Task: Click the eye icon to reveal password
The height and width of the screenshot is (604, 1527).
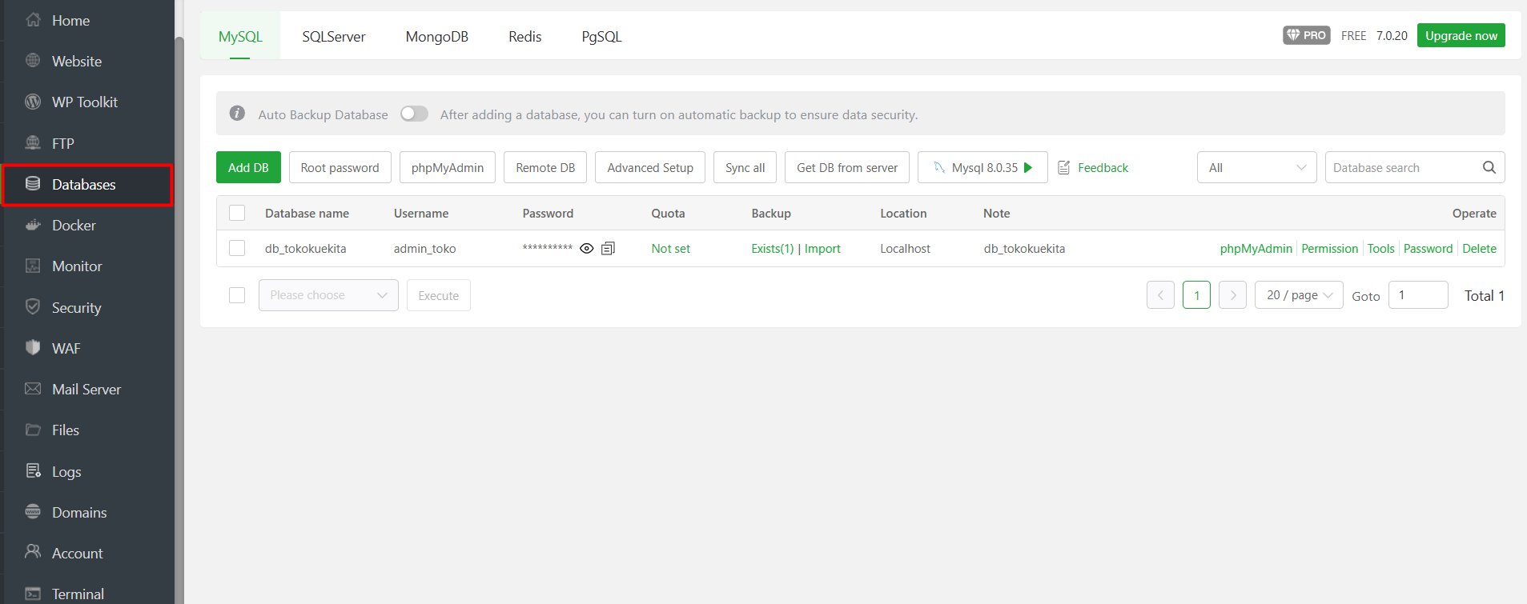Action: tap(586, 249)
